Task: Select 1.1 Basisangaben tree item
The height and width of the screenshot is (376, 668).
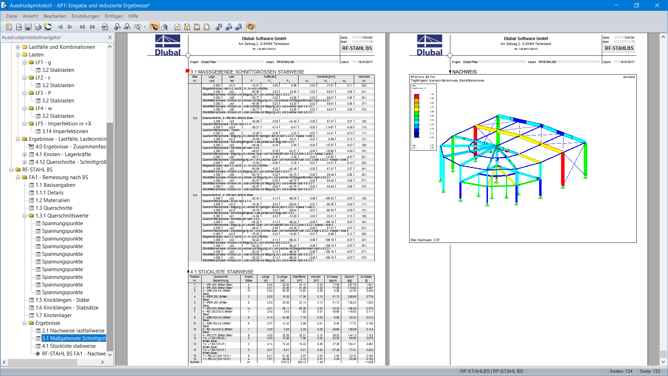Action: tap(55, 185)
